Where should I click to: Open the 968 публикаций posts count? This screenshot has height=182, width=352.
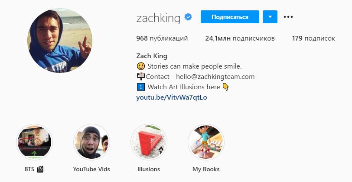162,38
